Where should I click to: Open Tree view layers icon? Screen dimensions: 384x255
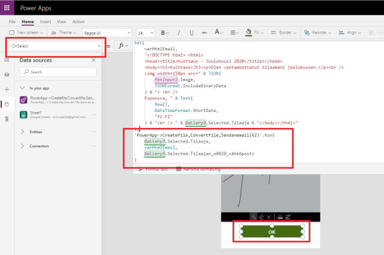[x=7, y=74]
